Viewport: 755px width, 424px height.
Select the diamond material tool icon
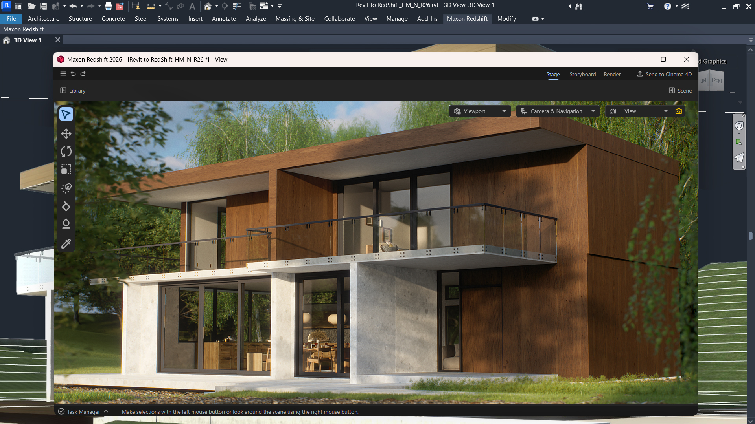pos(66,207)
